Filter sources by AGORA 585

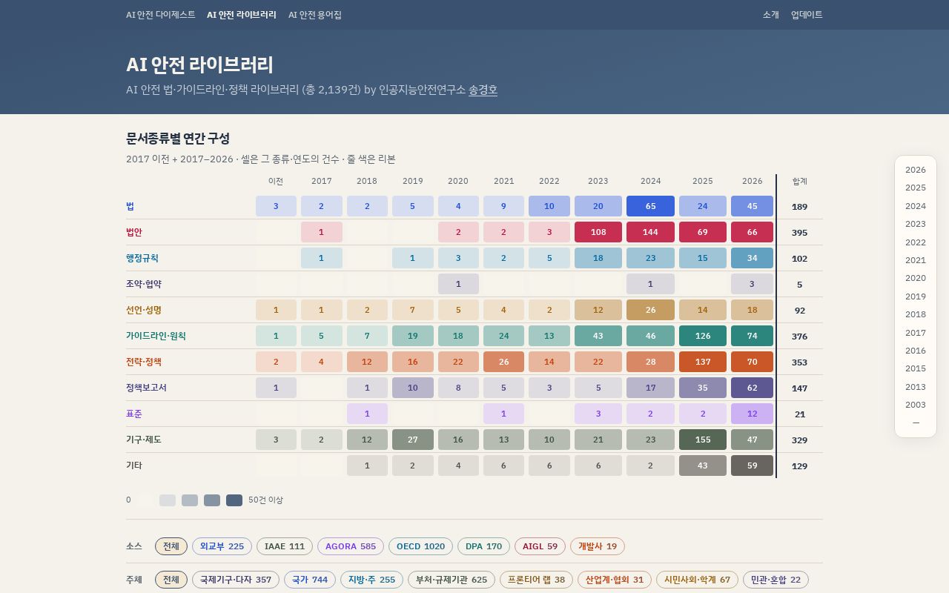pos(351,546)
